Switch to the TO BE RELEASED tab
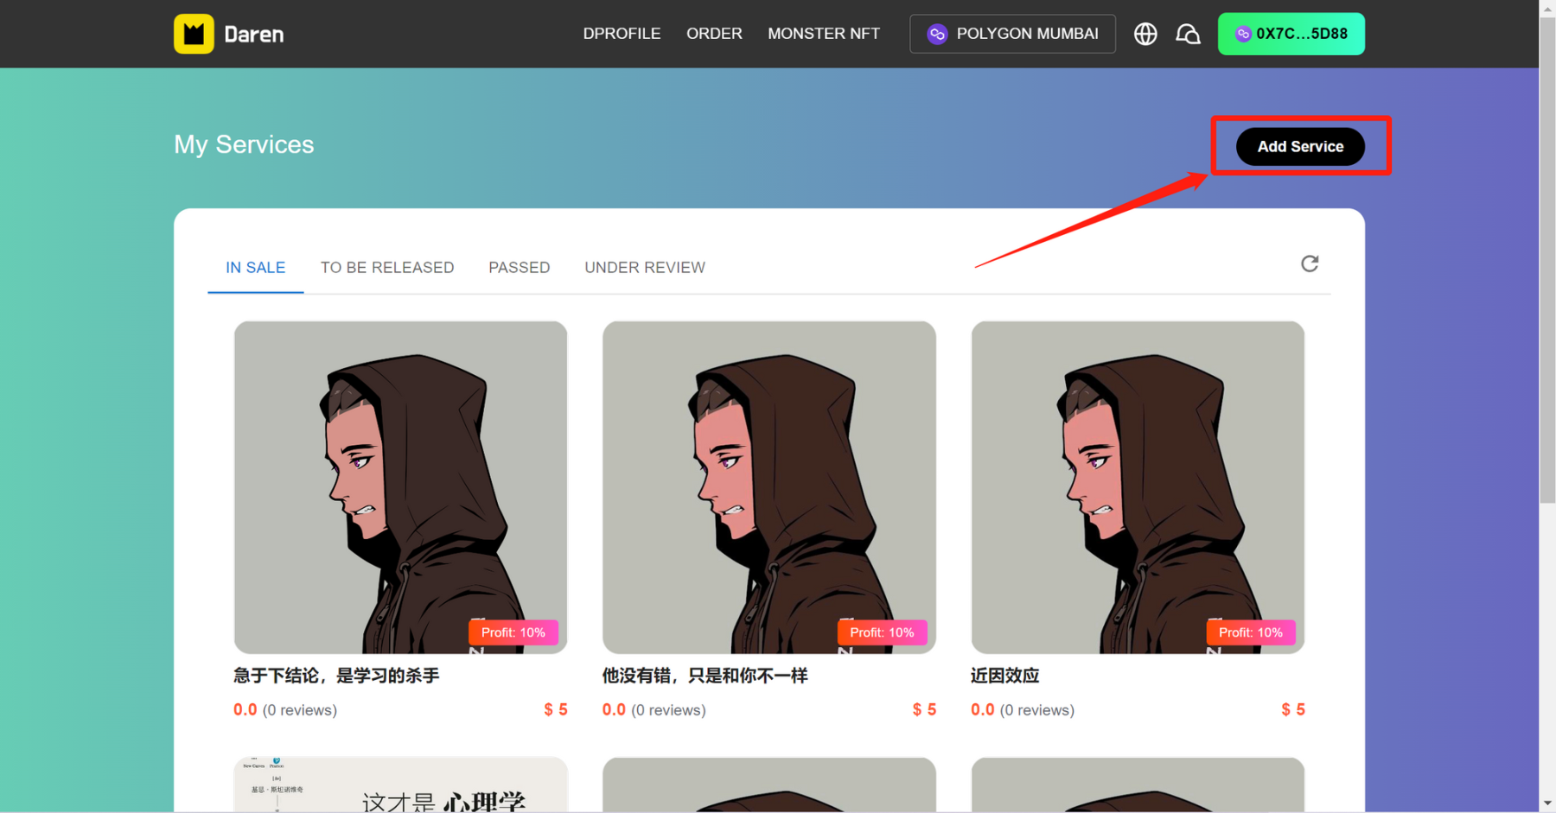1556x813 pixels. coord(386,268)
